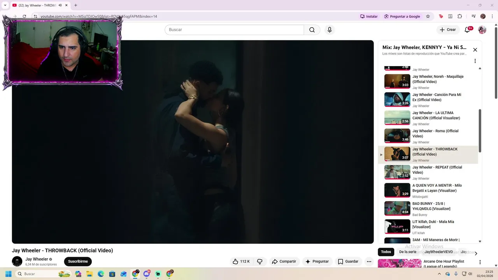498x280 pixels.
Task: Select the De la serie filter chip
Action: click(408, 252)
